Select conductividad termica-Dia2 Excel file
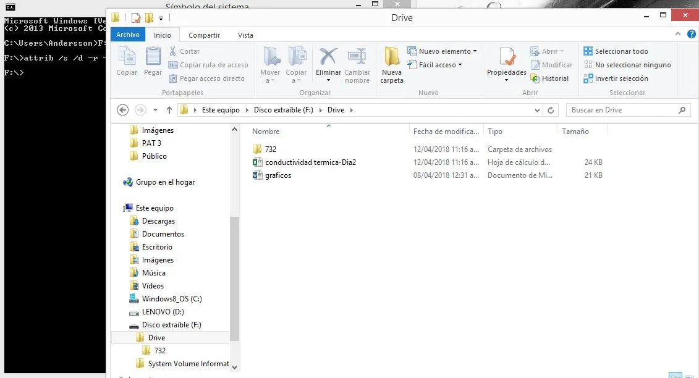699x378 pixels. click(305, 162)
